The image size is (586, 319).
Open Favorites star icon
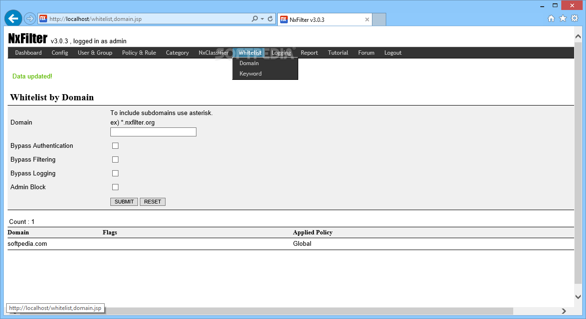[x=563, y=19]
